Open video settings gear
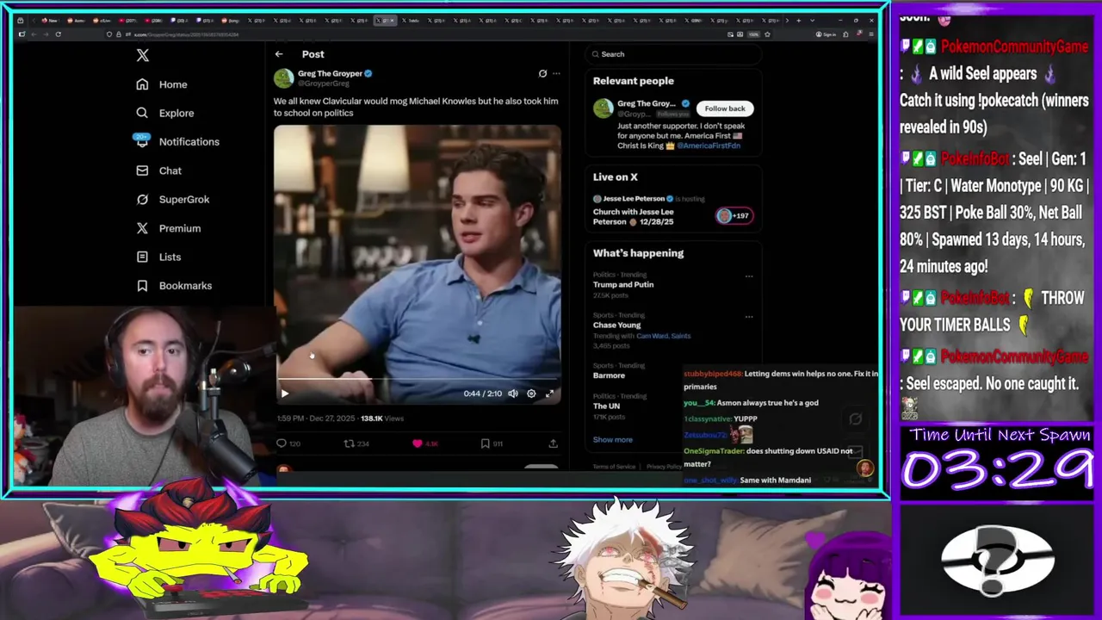1102x620 pixels. point(531,394)
